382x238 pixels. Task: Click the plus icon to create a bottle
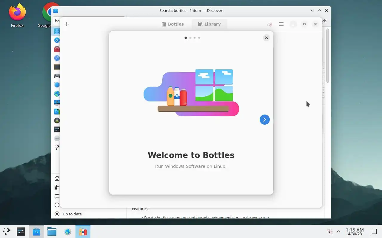tap(67, 24)
